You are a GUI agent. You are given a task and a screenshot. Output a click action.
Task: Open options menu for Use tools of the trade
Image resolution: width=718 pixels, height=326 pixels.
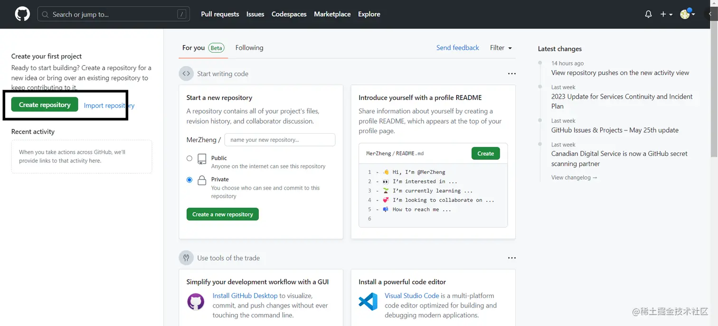click(x=511, y=258)
